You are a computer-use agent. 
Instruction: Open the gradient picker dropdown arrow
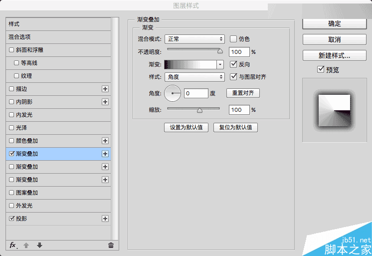click(x=220, y=64)
